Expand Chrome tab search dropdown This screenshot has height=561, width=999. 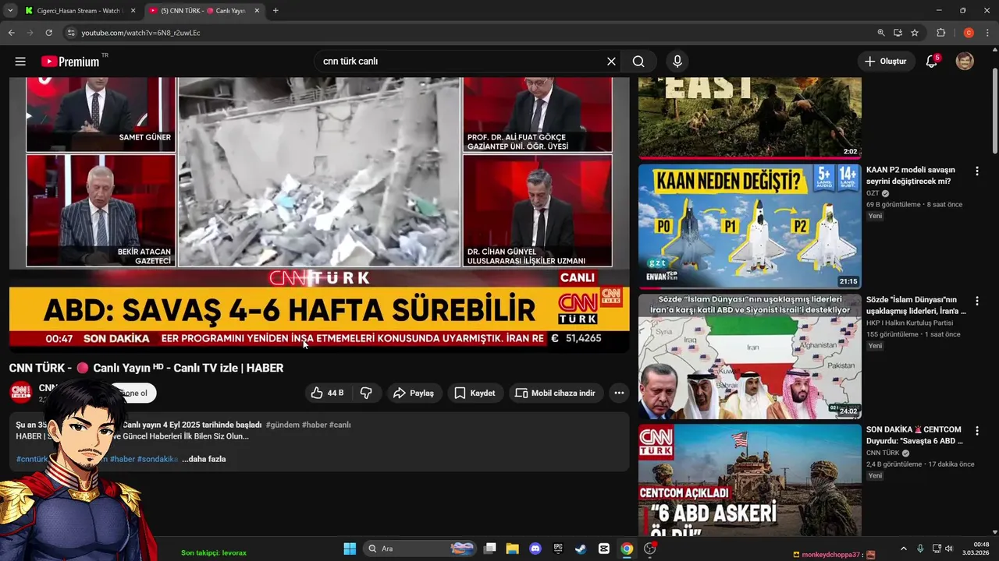pyautogui.click(x=10, y=11)
